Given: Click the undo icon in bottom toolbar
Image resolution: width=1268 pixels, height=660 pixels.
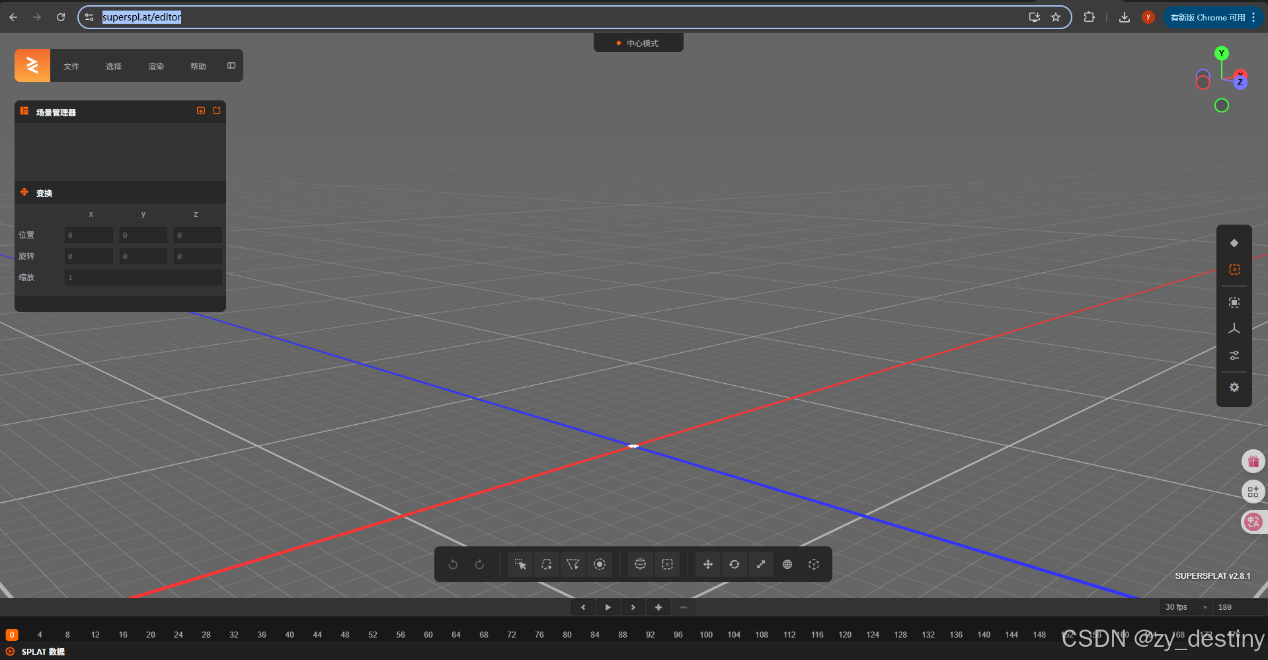Looking at the screenshot, I should 453,564.
